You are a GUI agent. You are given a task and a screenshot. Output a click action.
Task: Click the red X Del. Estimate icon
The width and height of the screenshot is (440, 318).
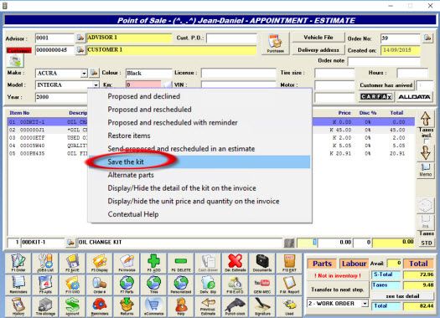click(236, 263)
